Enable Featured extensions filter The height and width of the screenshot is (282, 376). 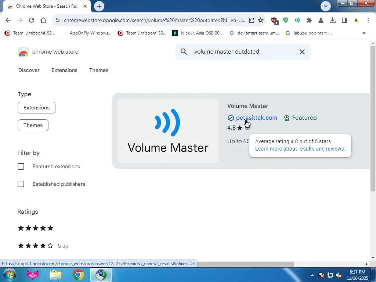[21, 166]
